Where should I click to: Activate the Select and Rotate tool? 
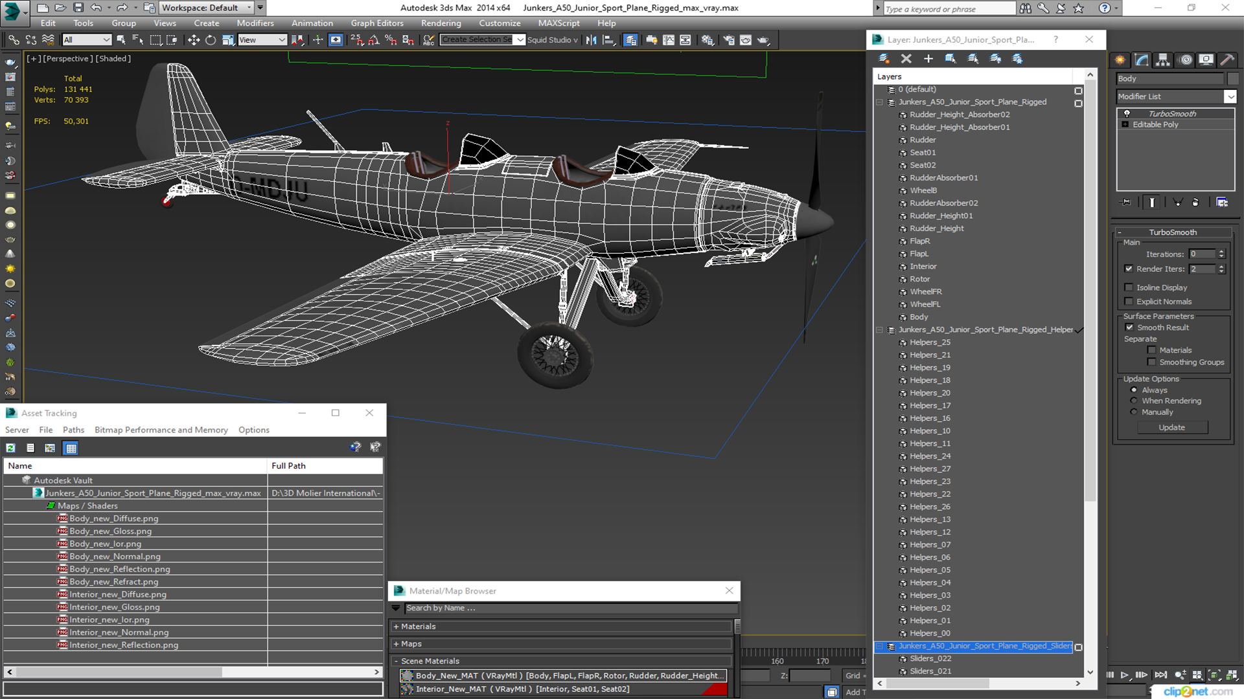pos(210,40)
